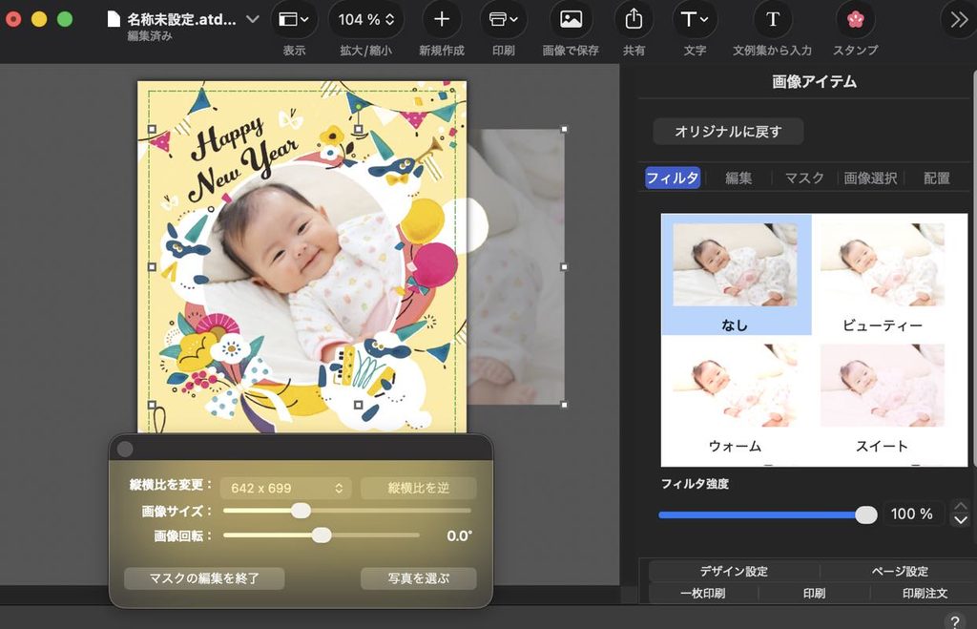
Task: Click the 縦横比を逆 button
Action: click(418, 488)
